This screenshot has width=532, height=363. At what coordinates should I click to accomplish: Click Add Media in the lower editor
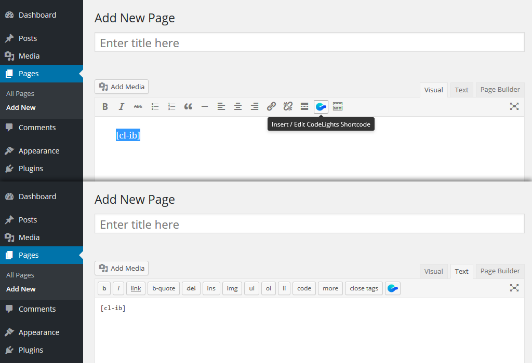122,268
